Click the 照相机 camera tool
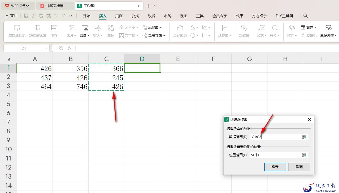This screenshot has width=339, height=193. (x=309, y=35)
